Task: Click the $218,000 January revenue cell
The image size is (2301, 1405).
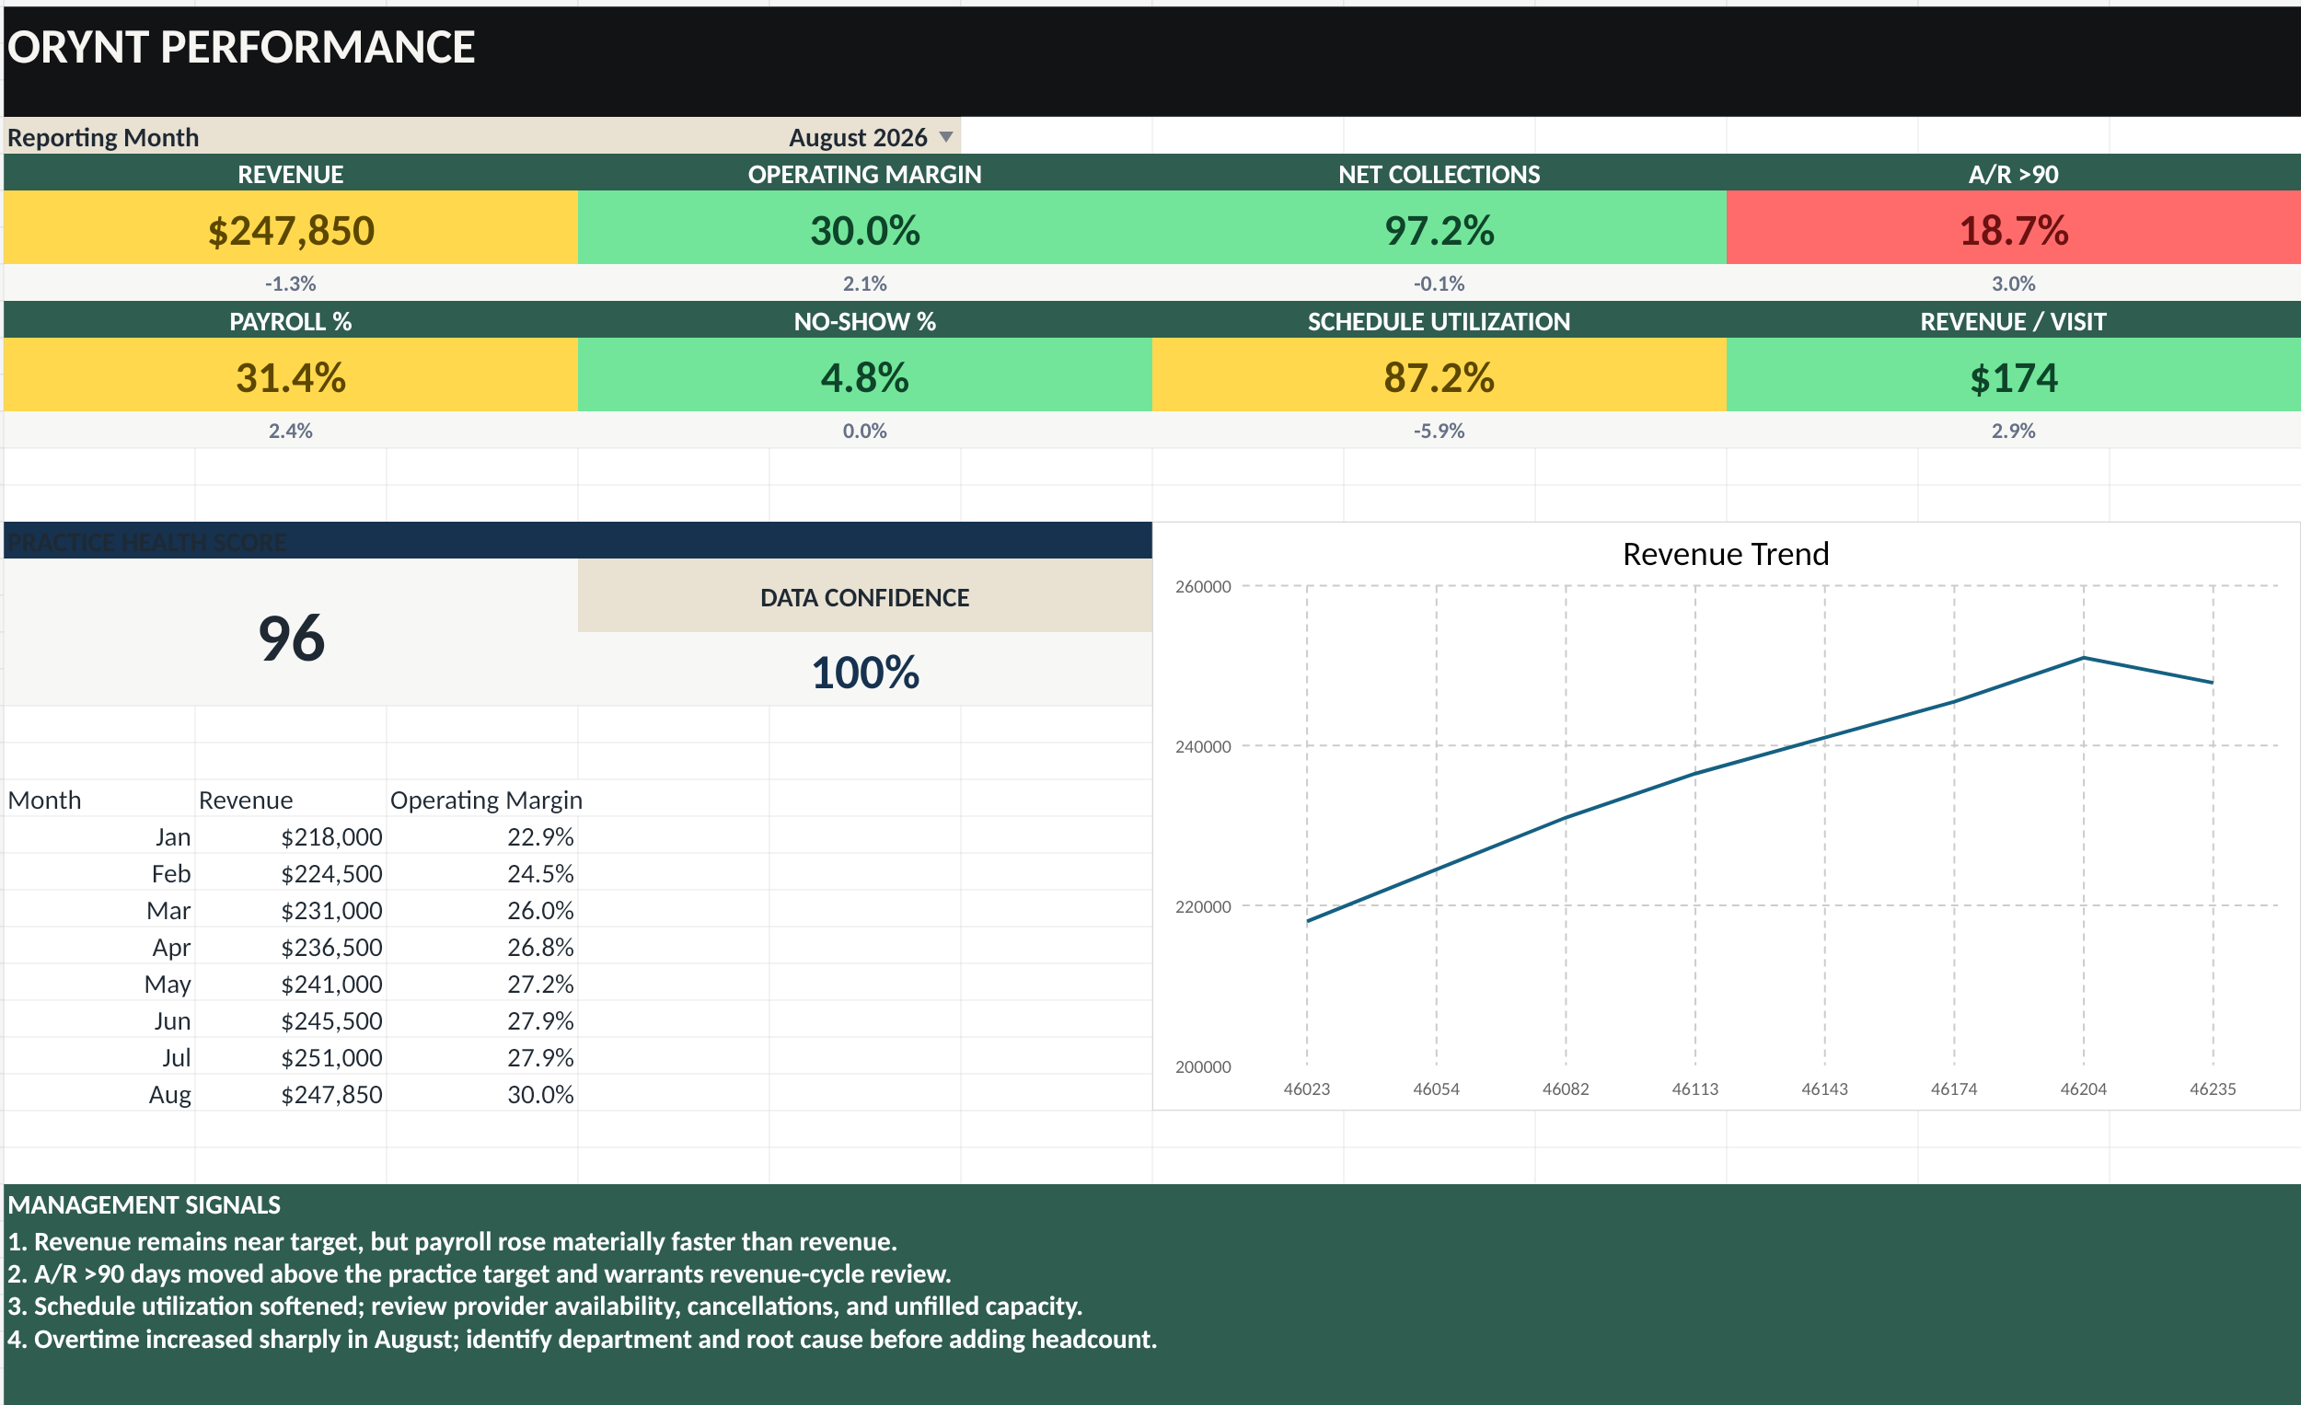Action: pos(291,836)
